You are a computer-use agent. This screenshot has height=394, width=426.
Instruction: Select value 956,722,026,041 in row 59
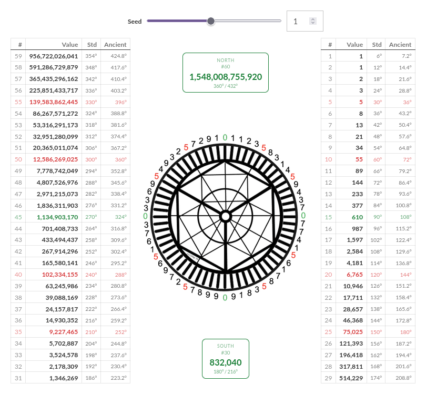54,56
